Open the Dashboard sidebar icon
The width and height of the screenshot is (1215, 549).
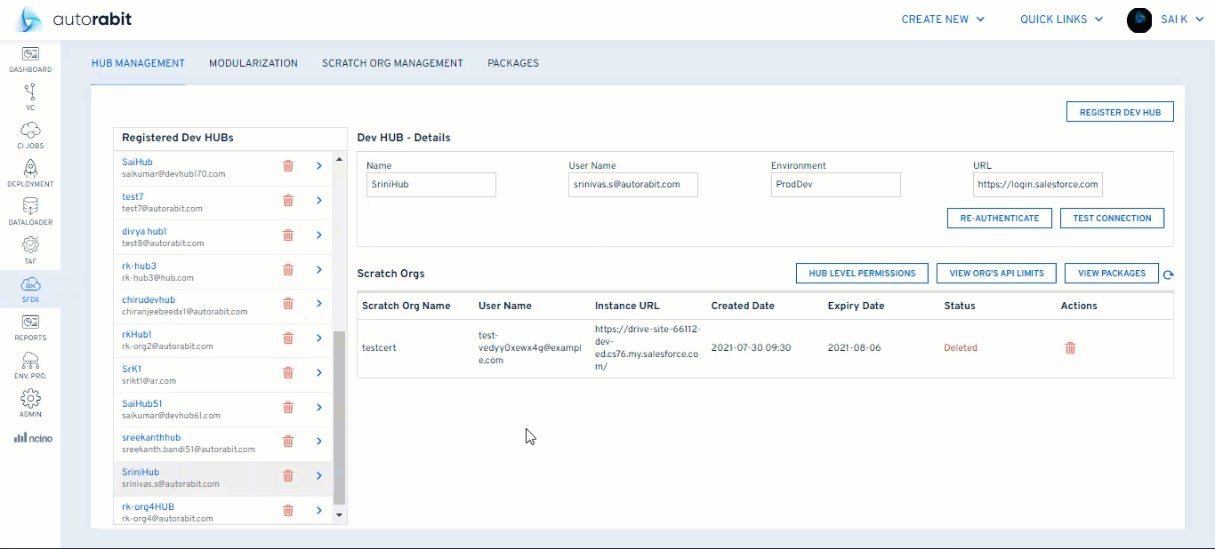[30, 55]
